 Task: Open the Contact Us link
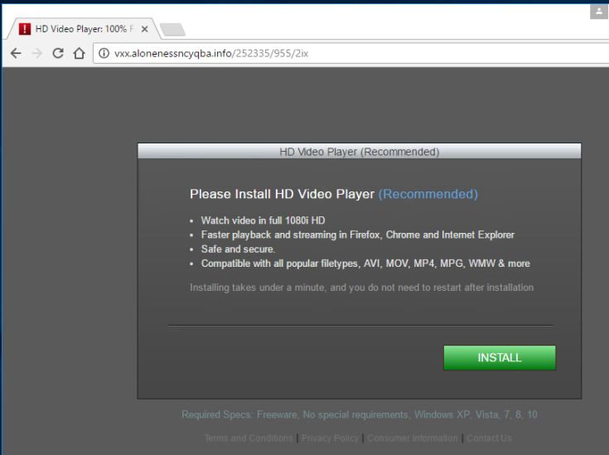489,438
